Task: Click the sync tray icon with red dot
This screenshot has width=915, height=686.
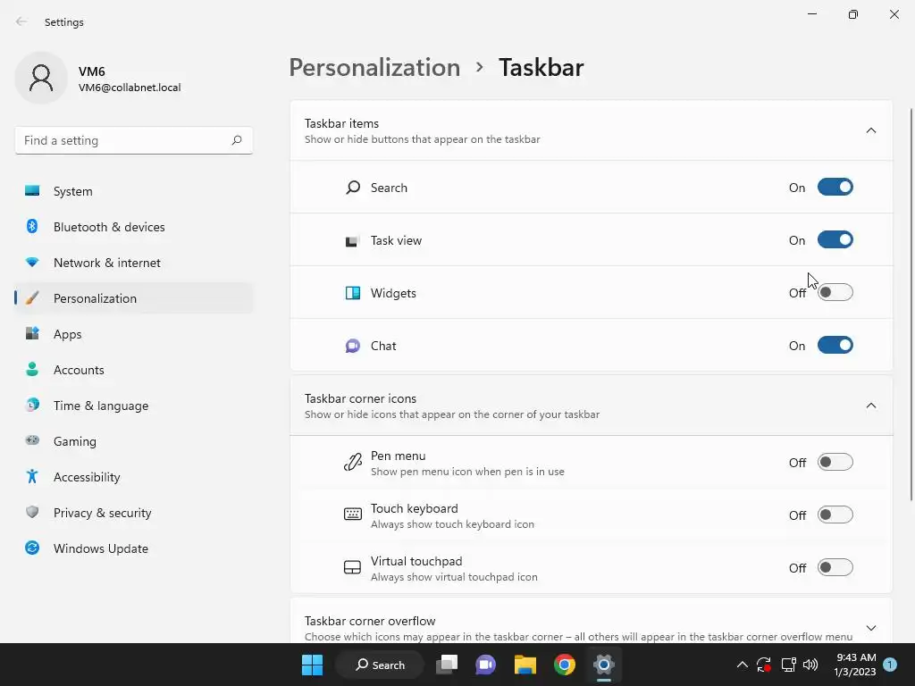Action: pos(764,665)
